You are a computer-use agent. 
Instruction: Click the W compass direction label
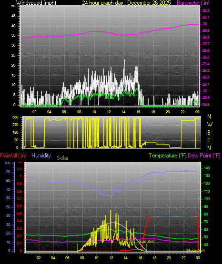click(x=210, y=125)
